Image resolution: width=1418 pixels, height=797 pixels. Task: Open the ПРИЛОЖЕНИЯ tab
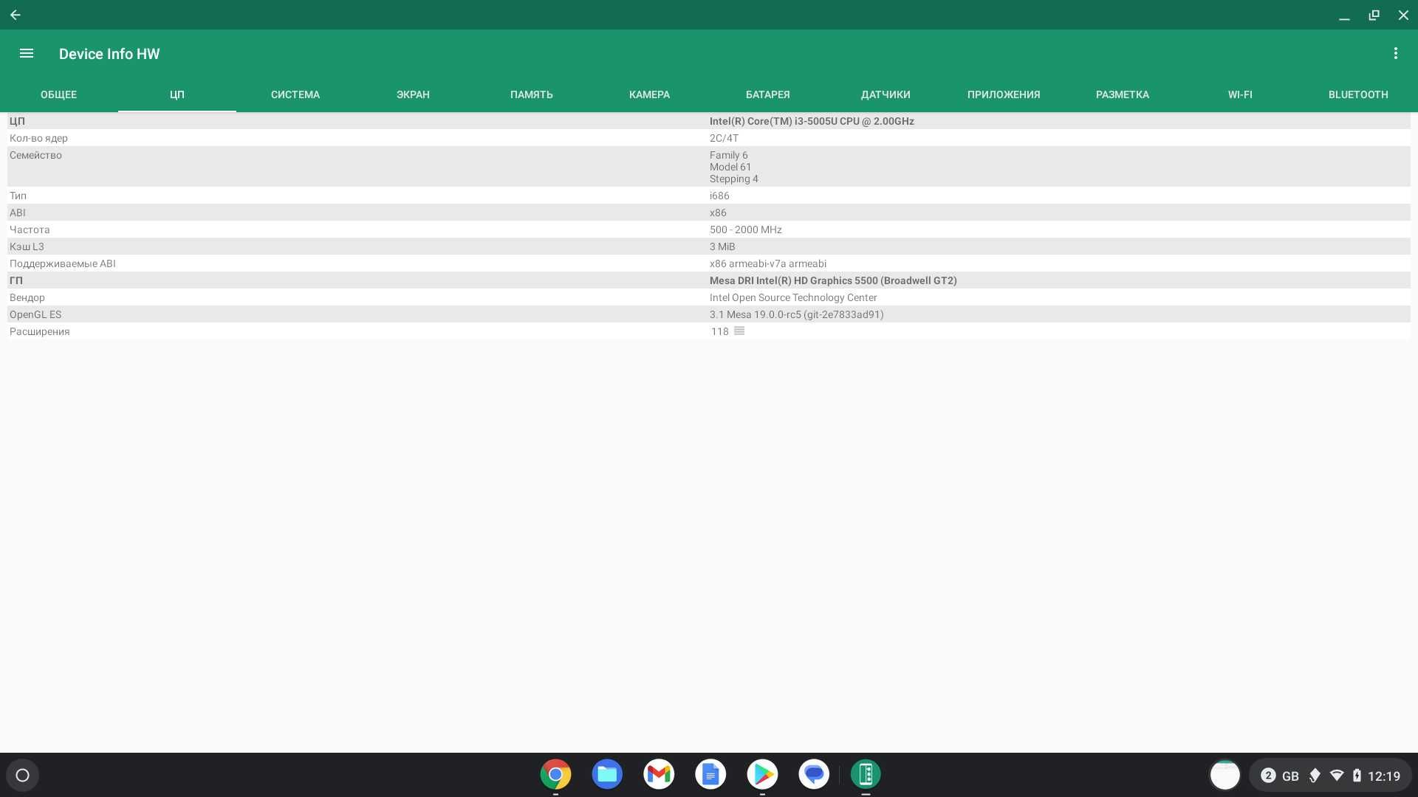[1004, 94]
